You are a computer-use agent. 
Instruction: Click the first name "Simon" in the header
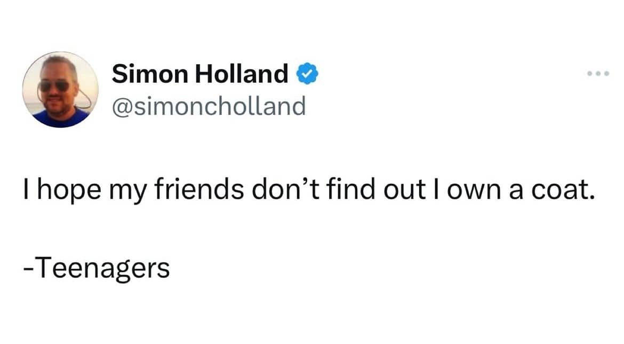[149, 74]
